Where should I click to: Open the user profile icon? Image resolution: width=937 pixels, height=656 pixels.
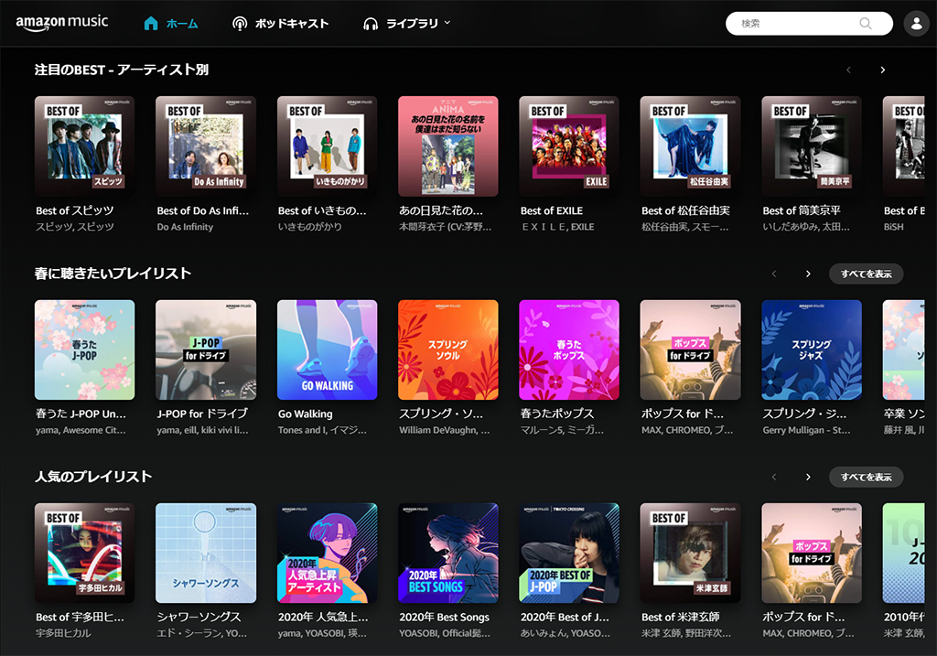[916, 23]
